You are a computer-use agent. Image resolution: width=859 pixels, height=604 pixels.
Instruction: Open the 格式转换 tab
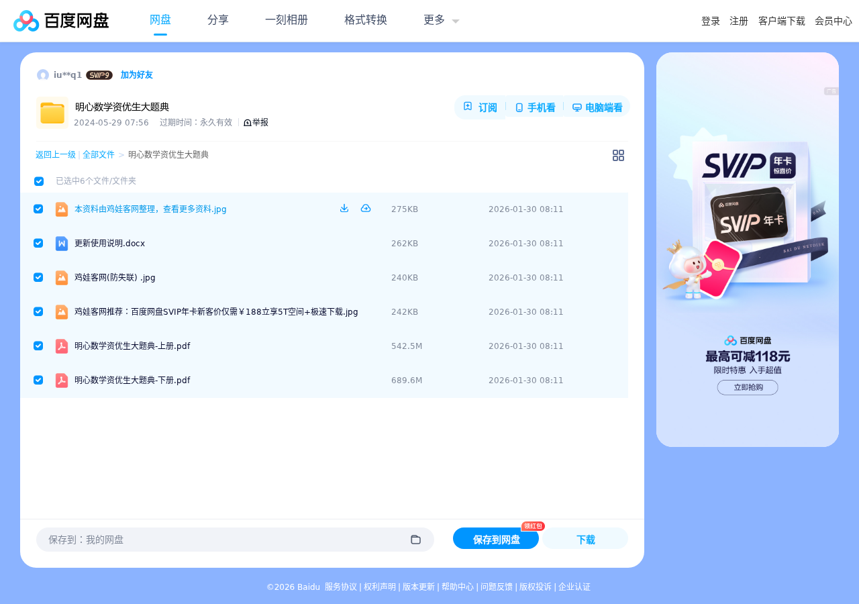coord(366,20)
